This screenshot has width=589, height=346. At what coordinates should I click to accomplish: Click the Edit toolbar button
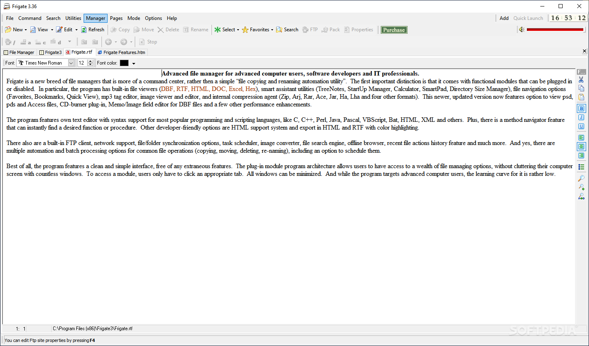click(65, 30)
